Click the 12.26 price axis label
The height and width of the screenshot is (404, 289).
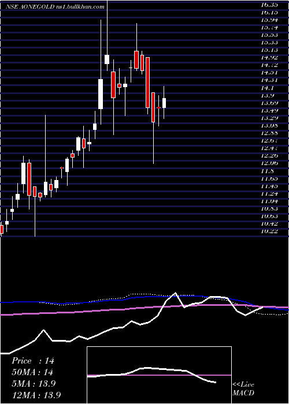[269, 155]
